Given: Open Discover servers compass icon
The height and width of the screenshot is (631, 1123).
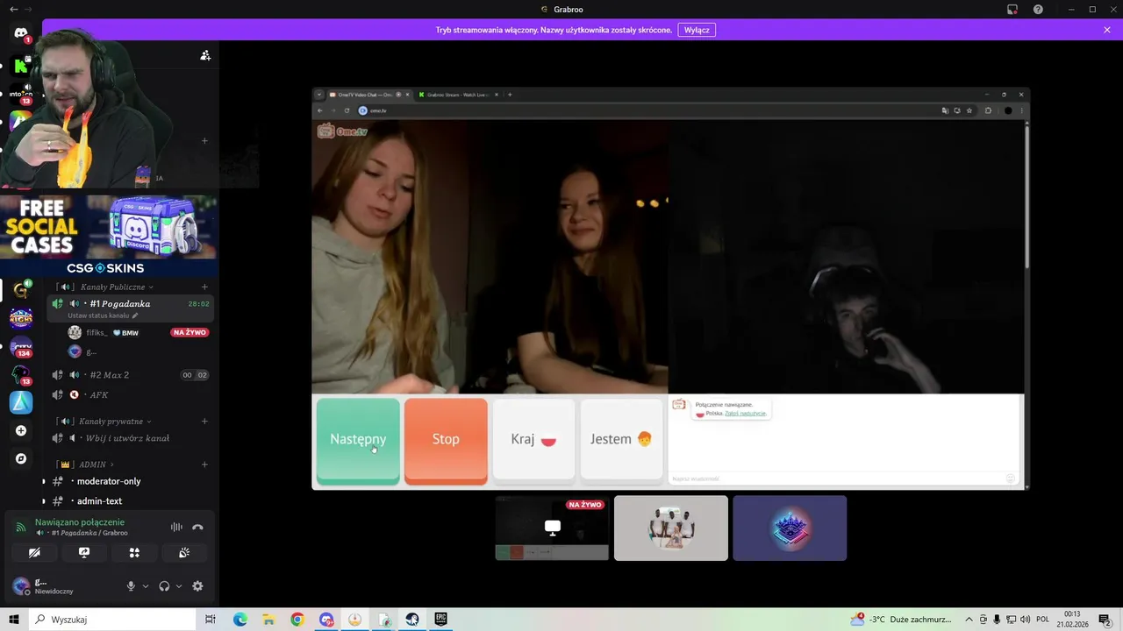Looking at the screenshot, I should (21, 458).
